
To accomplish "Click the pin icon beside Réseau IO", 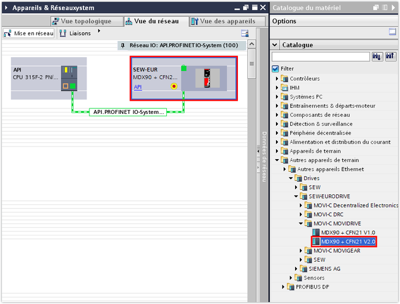I will [x=123, y=45].
